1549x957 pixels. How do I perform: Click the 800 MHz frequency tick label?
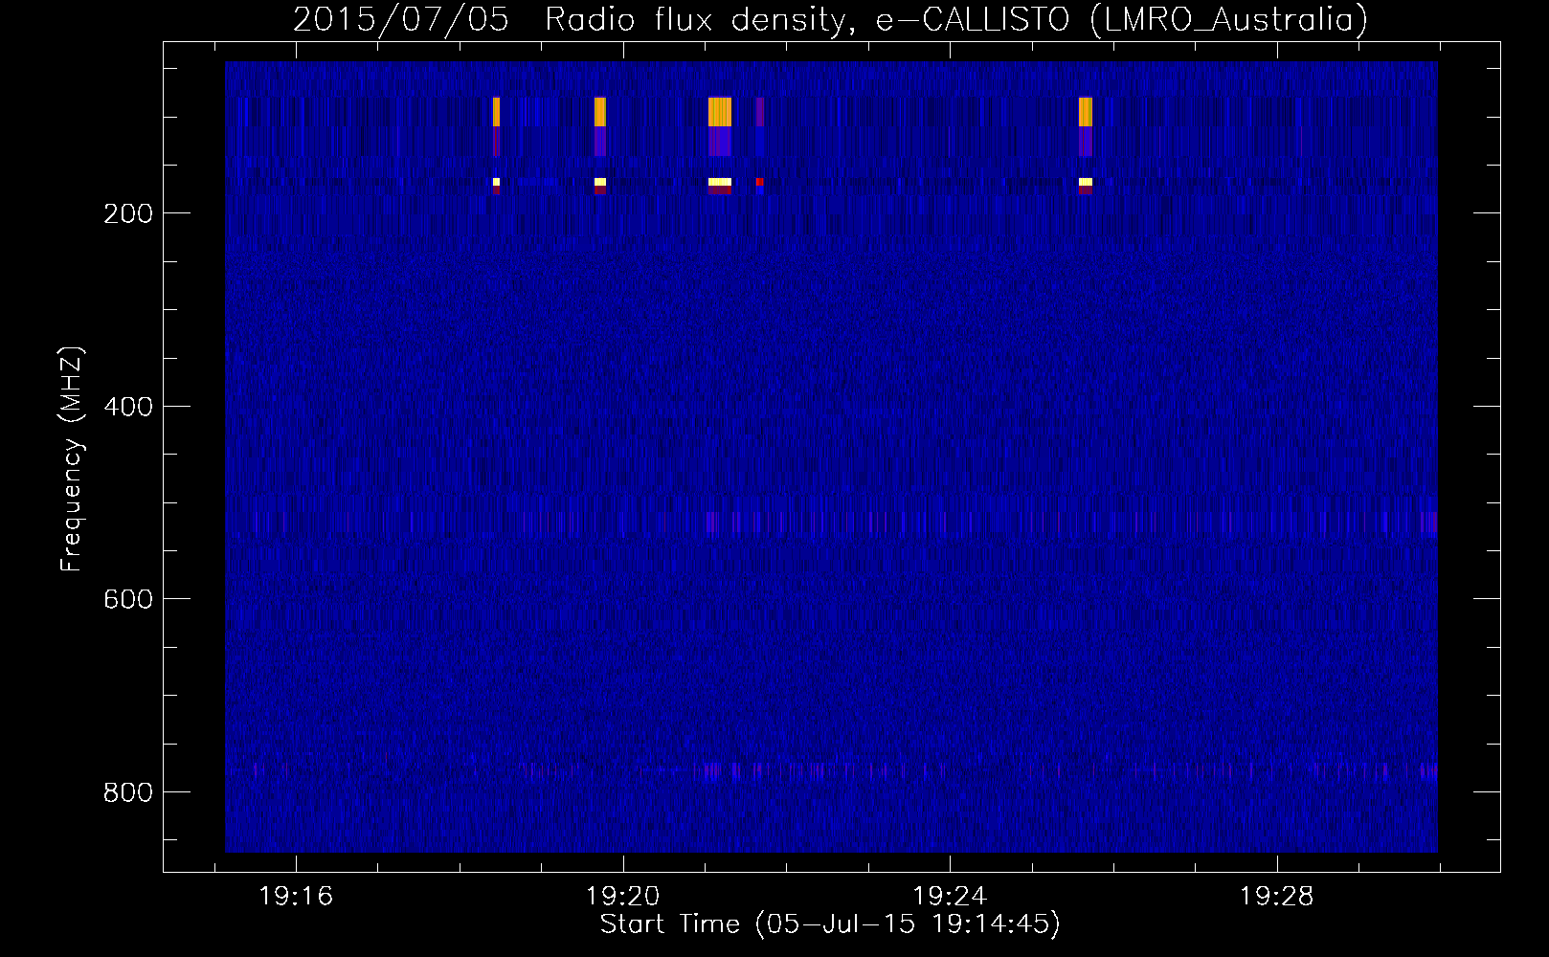(x=128, y=792)
